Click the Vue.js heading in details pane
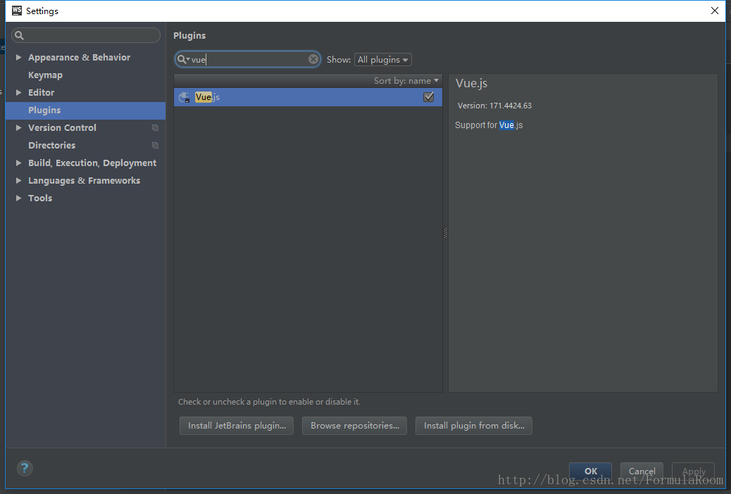Image resolution: width=731 pixels, height=494 pixels. [x=471, y=84]
